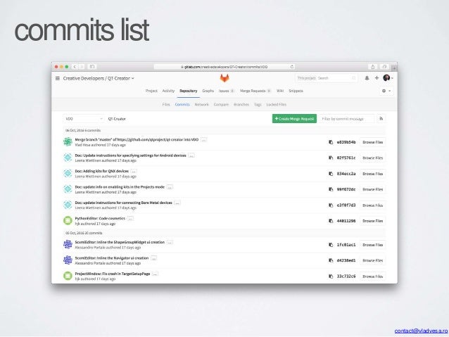Open the Issues tab
Screen dimensions: 449x337
click(x=227, y=91)
